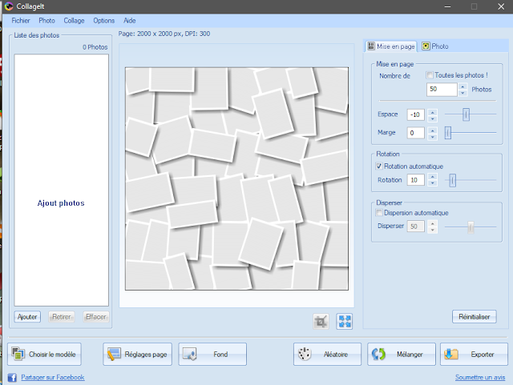Click the ruler icon on Réglages page
The image size is (513, 385).
(114, 355)
